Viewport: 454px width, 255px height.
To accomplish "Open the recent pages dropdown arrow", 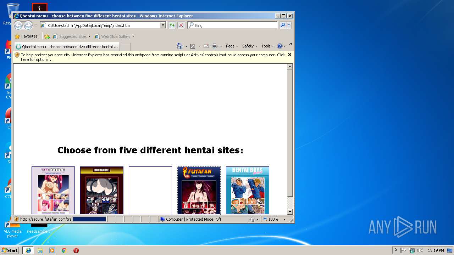I will [x=36, y=25].
